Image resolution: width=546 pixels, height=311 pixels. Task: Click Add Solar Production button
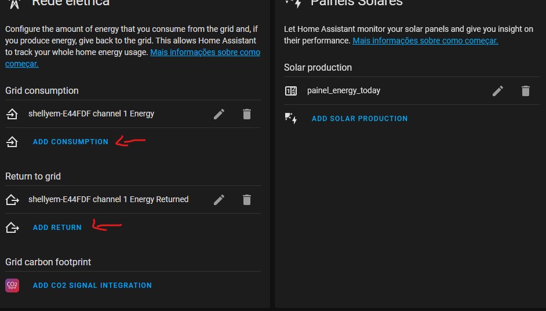[360, 118]
